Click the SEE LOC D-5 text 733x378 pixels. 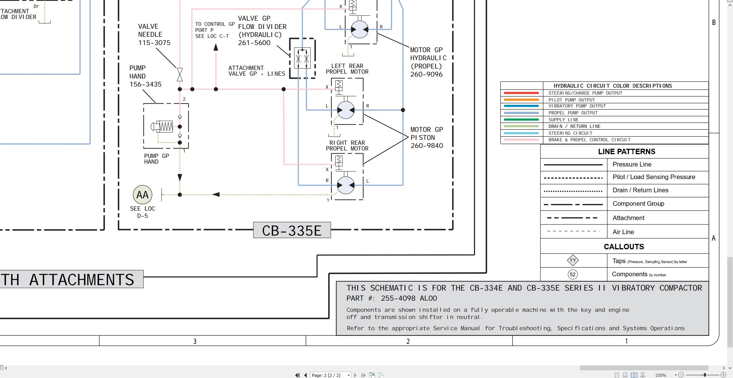click(x=143, y=212)
